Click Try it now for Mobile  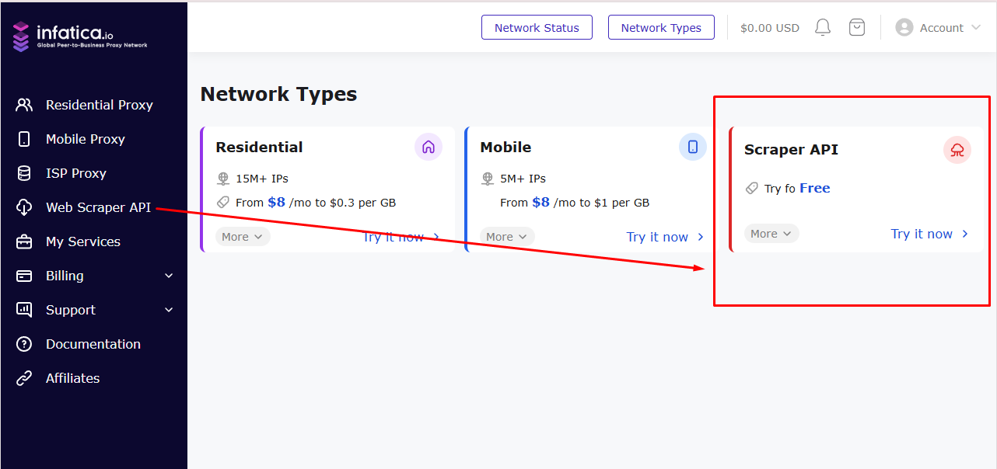666,237
